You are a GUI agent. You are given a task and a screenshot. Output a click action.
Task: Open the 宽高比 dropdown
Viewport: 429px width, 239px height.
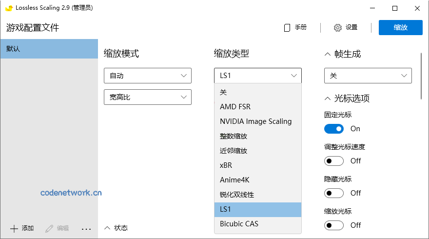(x=147, y=97)
